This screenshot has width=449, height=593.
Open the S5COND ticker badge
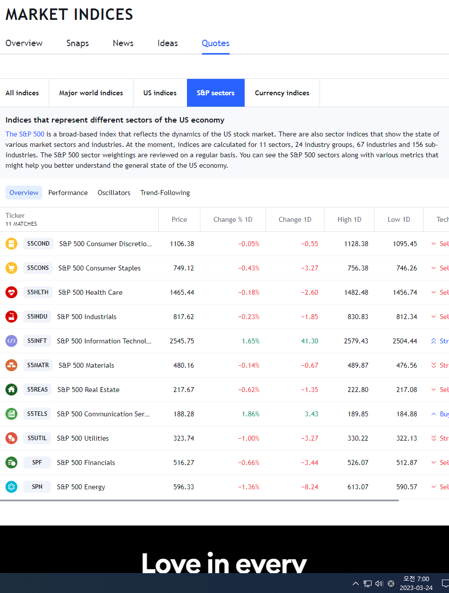38,244
